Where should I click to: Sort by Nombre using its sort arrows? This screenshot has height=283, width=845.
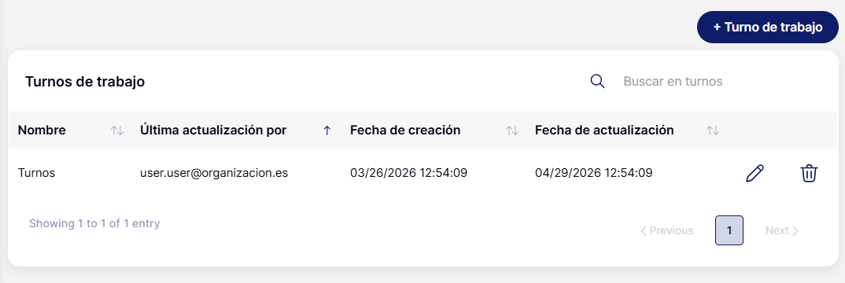(117, 130)
